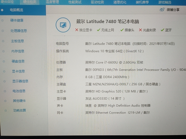Click the Weibo logo icon

(162, 9)
